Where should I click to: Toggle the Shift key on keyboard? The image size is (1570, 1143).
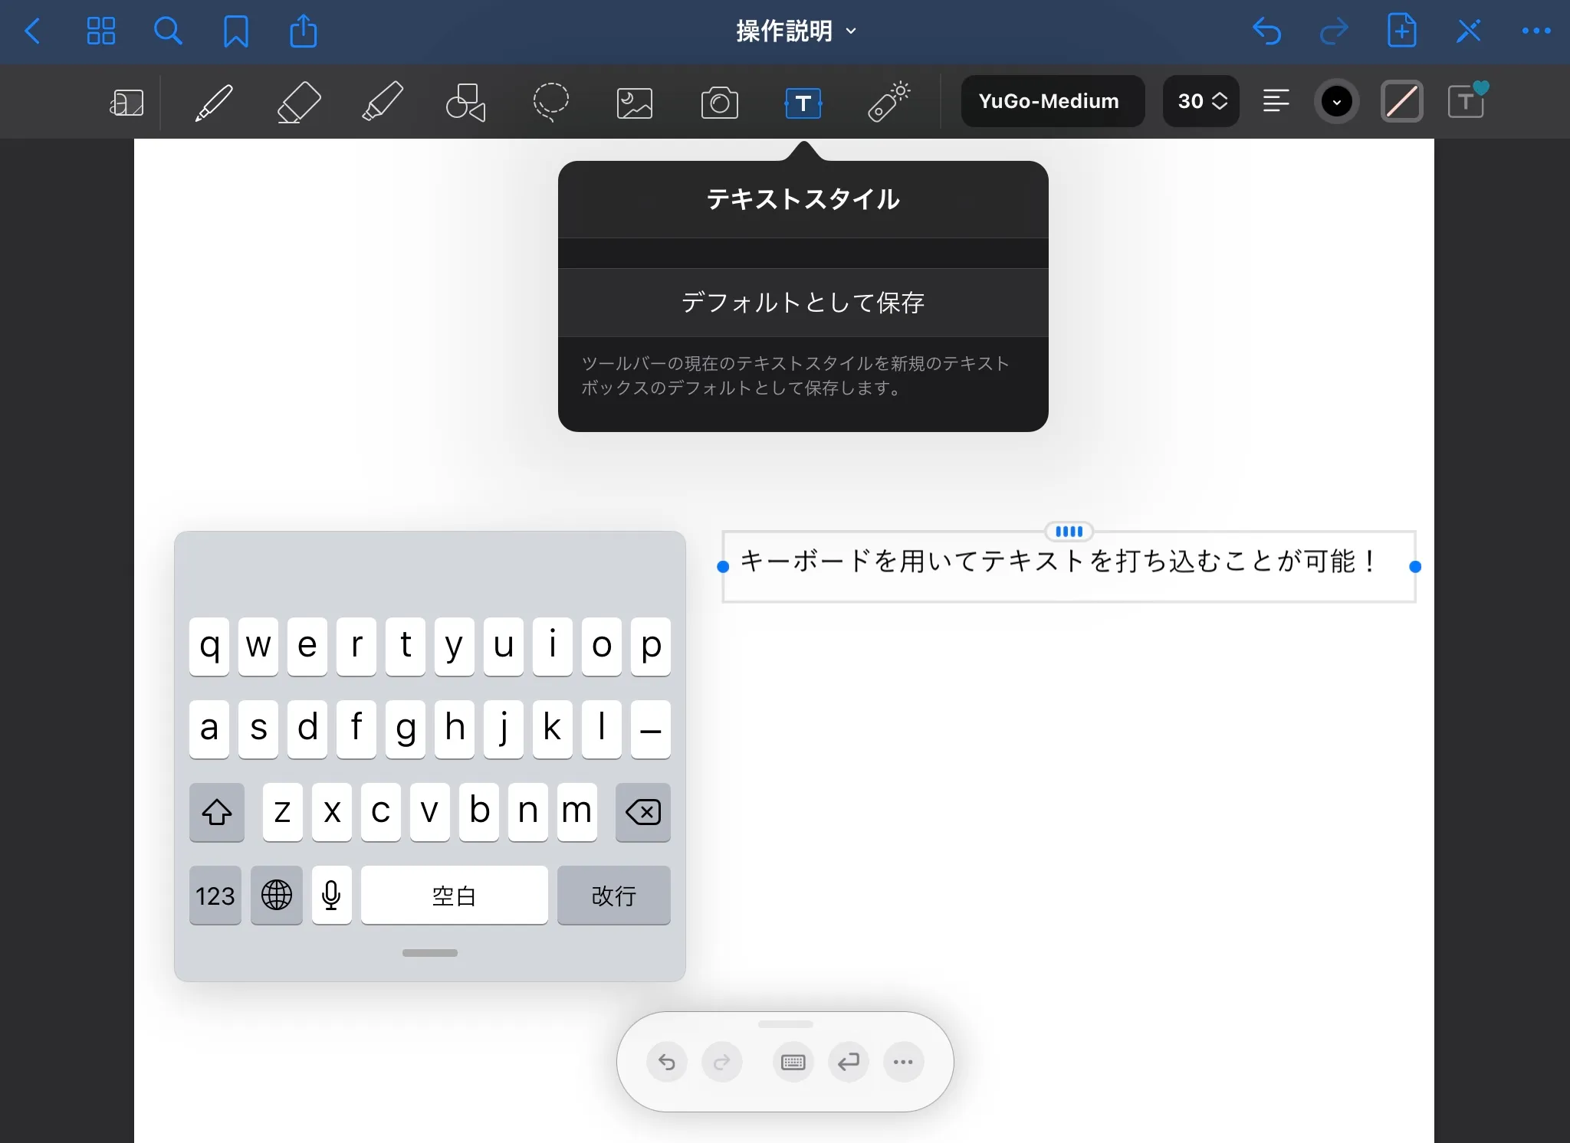click(217, 812)
